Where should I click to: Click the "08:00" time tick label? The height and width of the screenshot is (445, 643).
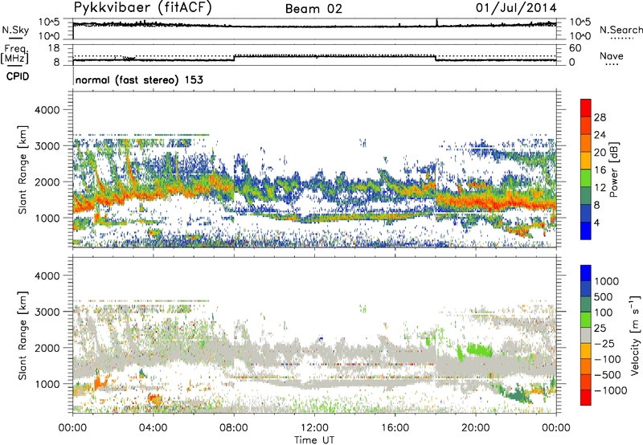[234, 428]
